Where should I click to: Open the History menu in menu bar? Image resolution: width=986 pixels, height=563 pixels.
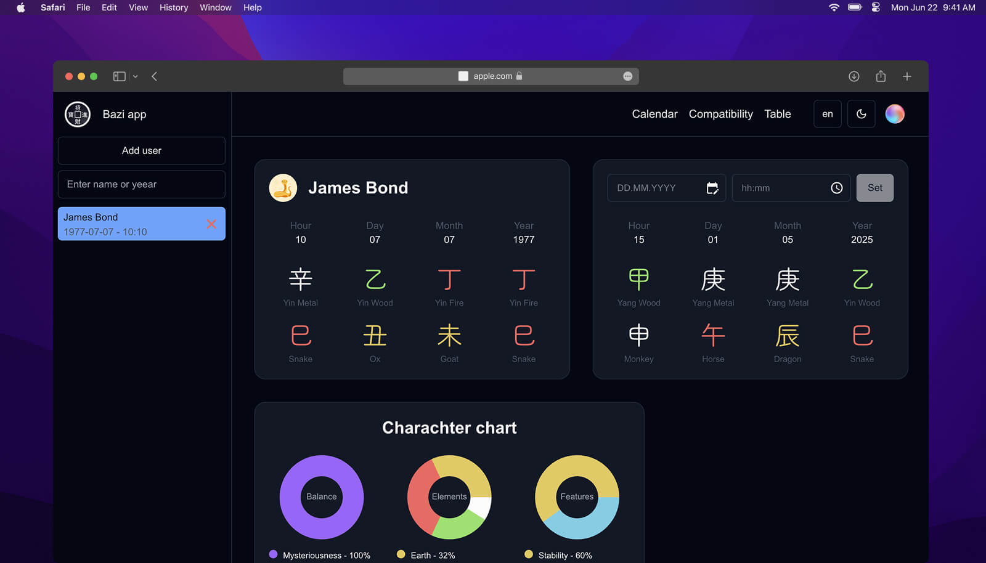173,7
